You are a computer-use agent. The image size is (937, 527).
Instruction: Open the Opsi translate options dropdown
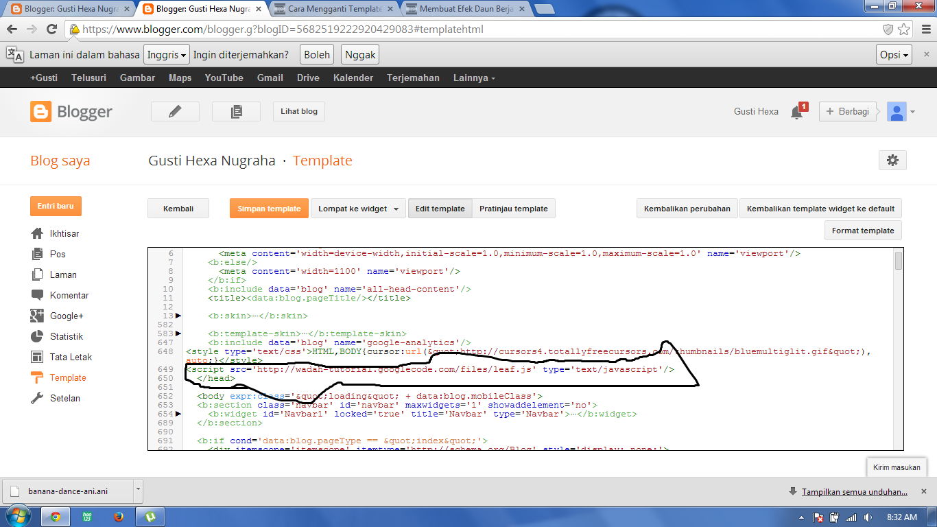click(x=894, y=55)
